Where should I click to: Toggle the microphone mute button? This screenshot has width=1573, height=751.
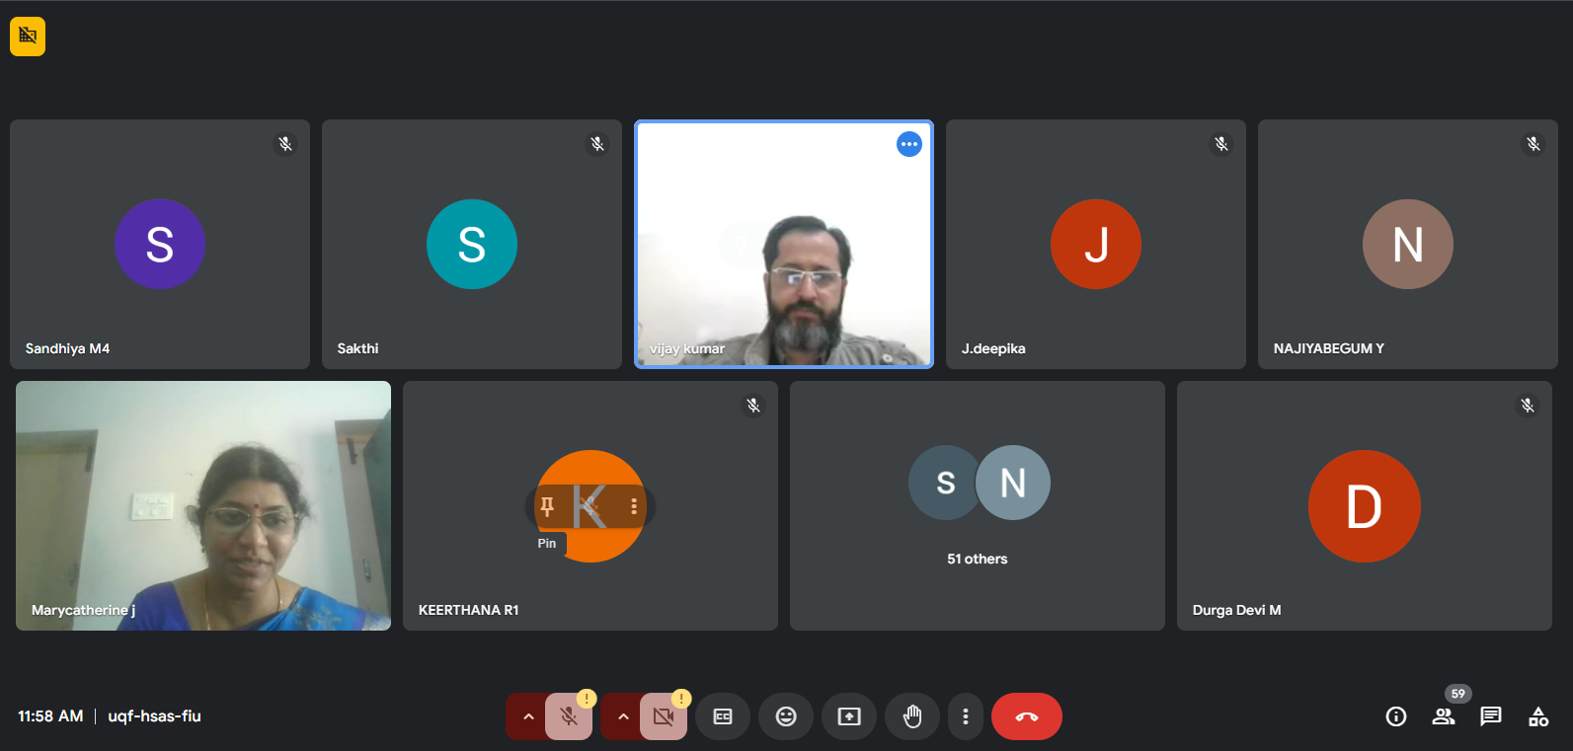[x=569, y=716]
